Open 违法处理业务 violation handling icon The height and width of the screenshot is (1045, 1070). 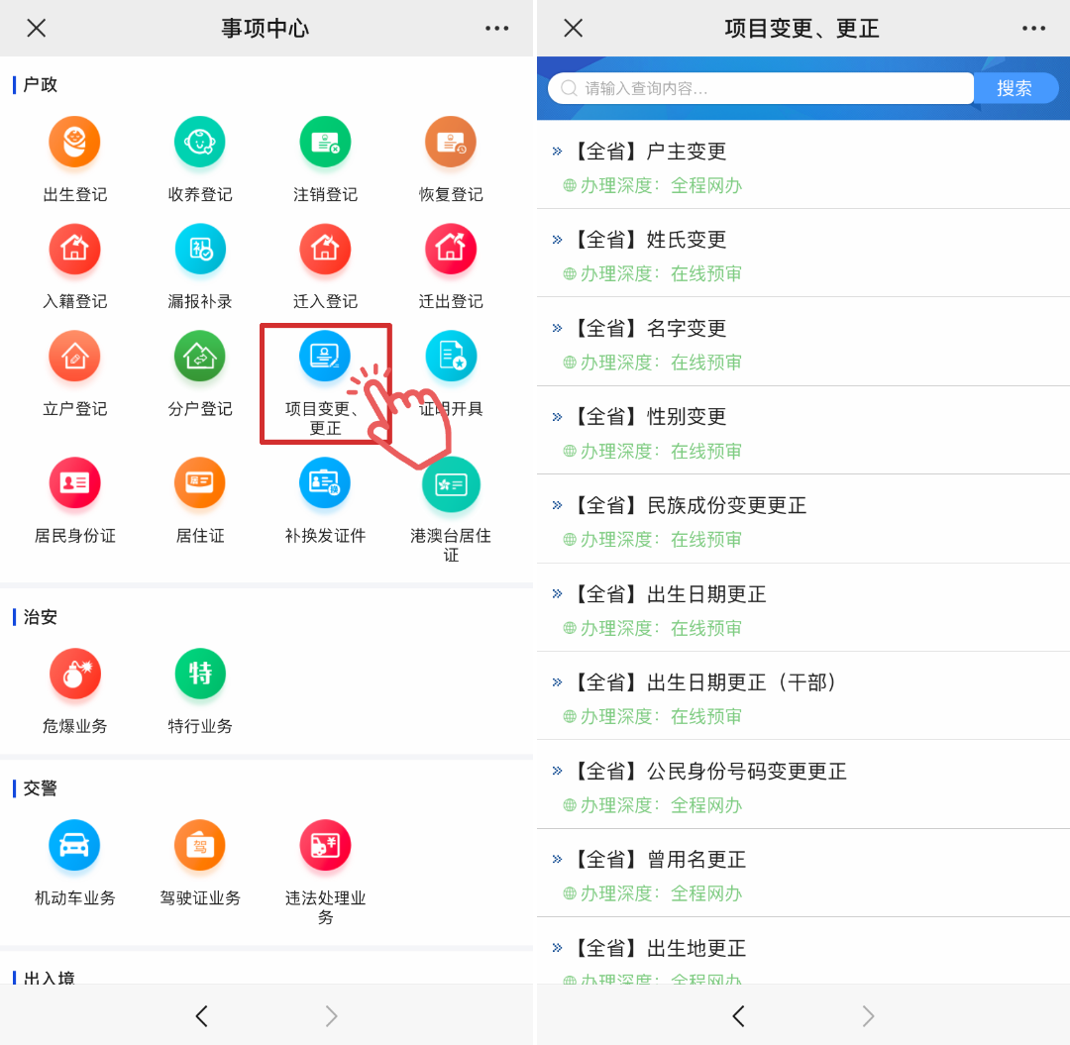pyautogui.click(x=325, y=846)
